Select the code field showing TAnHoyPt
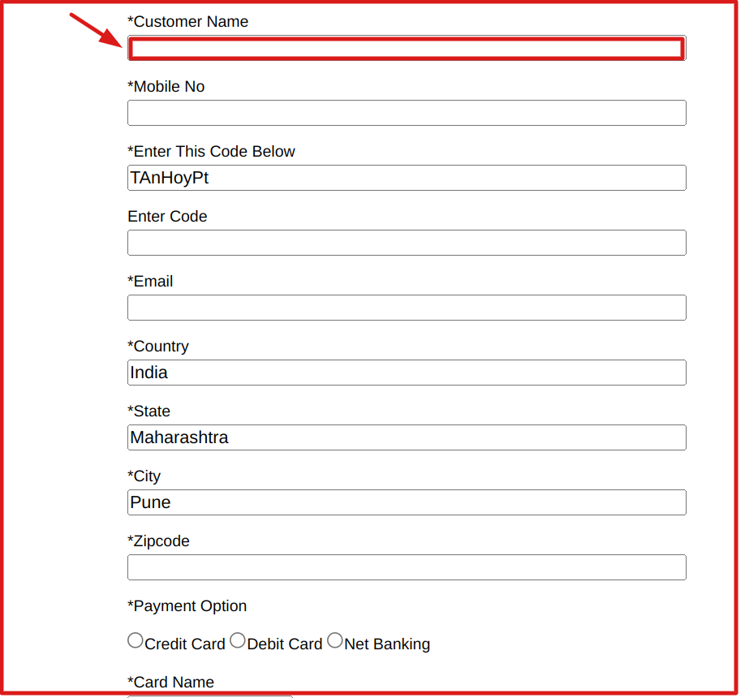 point(406,178)
